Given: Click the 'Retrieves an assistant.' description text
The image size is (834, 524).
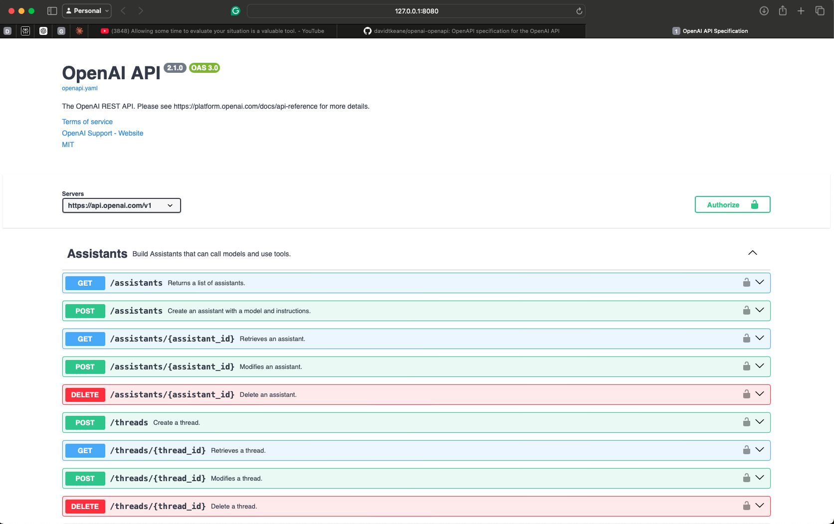Looking at the screenshot, I should pos(272,339).
